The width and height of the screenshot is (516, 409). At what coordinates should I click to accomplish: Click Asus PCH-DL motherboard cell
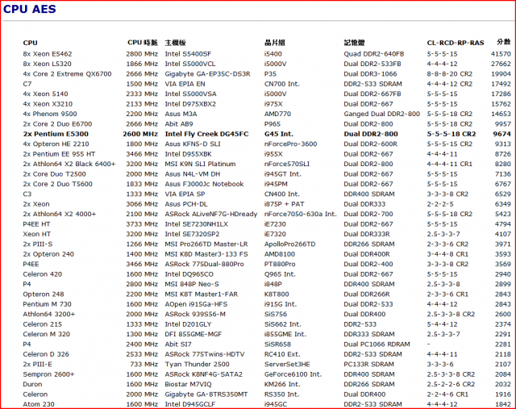186,204
